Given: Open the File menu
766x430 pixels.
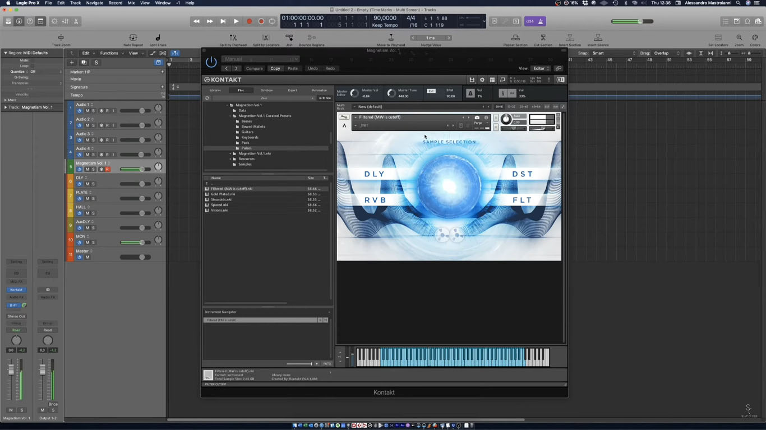Looking at the screenshot, I should (48, 3).
